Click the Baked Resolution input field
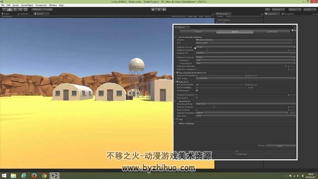Image resolution: width=318 pixels, height=179 pixels. coord(219,85)
